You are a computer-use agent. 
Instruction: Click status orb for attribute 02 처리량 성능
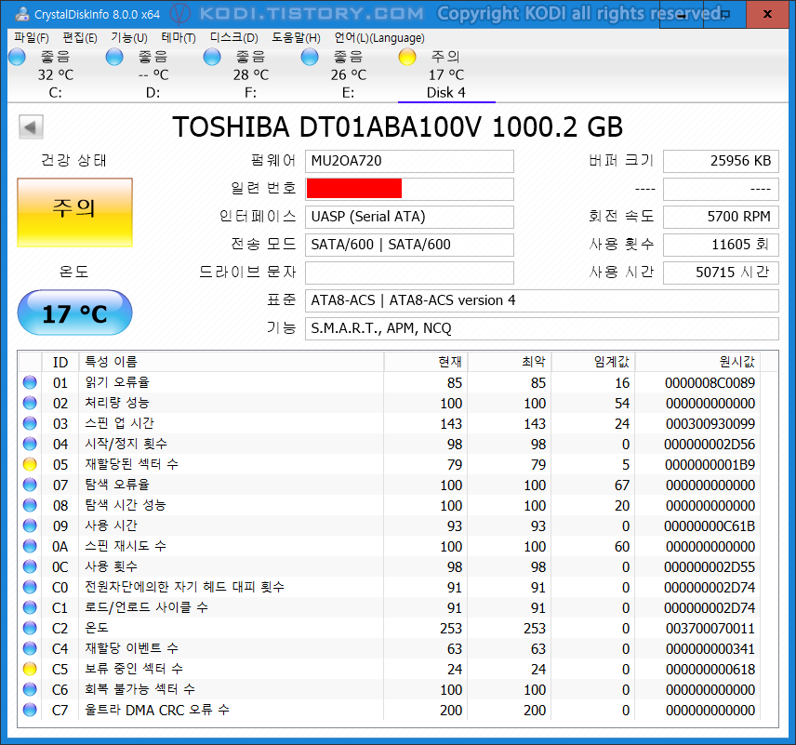(30, 402)
